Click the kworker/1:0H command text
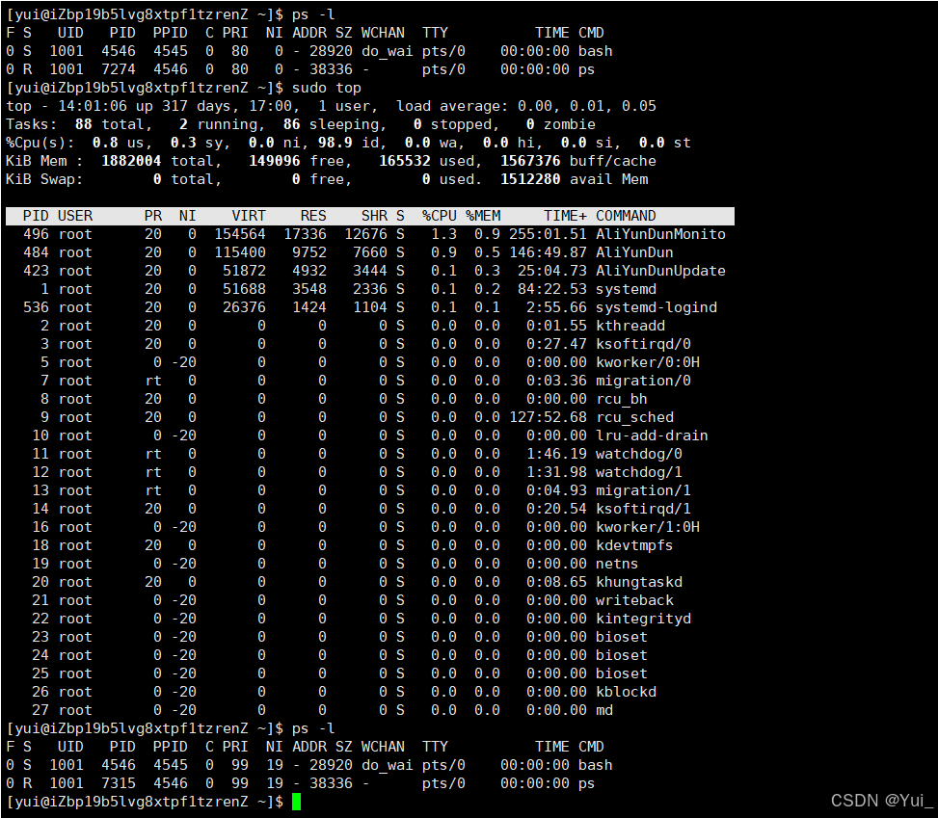Viewport: 938px width, 818px height. tap(647, 527)
